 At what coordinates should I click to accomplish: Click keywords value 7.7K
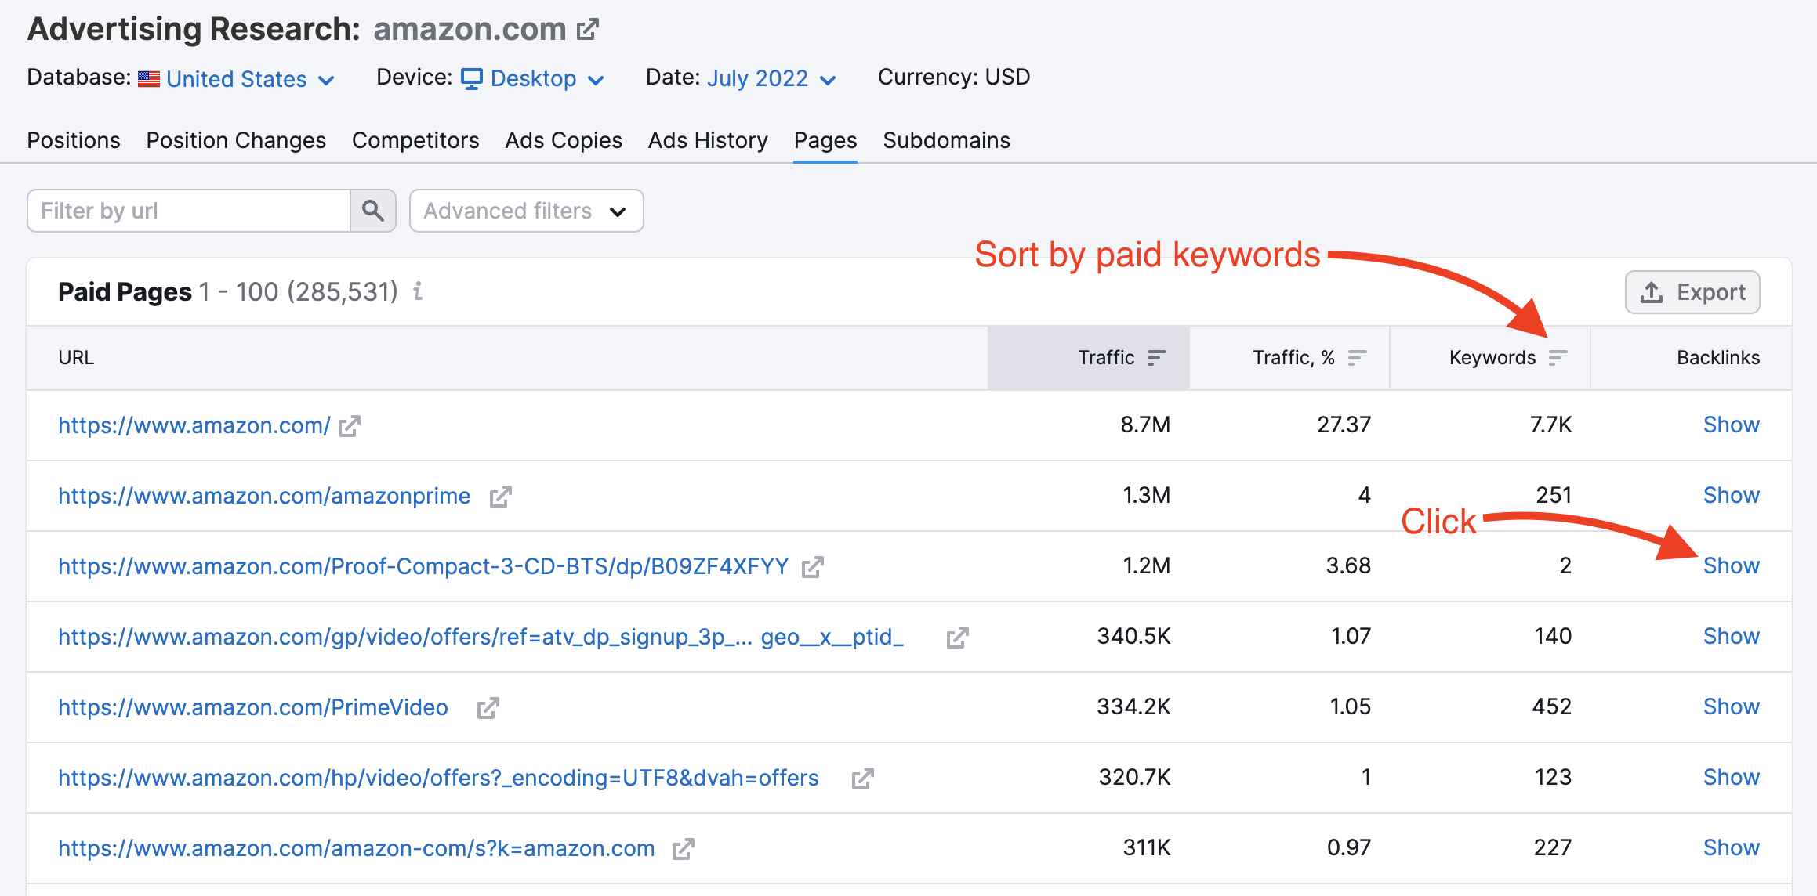click(1550, 425)
